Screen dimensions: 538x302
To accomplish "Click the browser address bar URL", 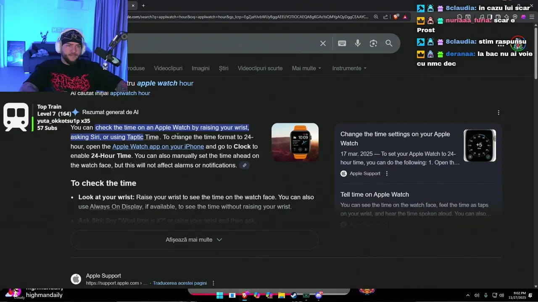I will pos(248,17).
